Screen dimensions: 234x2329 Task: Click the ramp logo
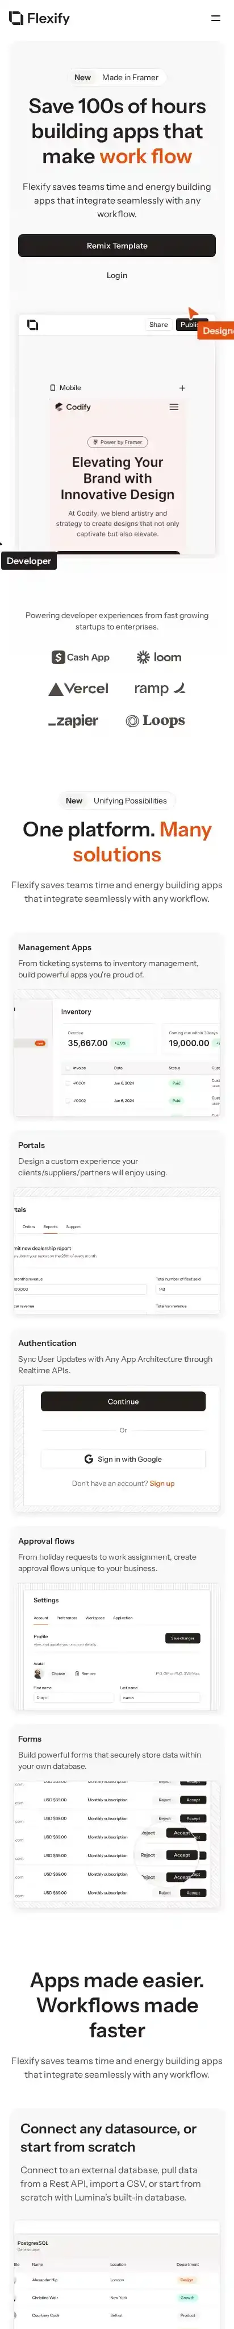[x=160, y=688]
